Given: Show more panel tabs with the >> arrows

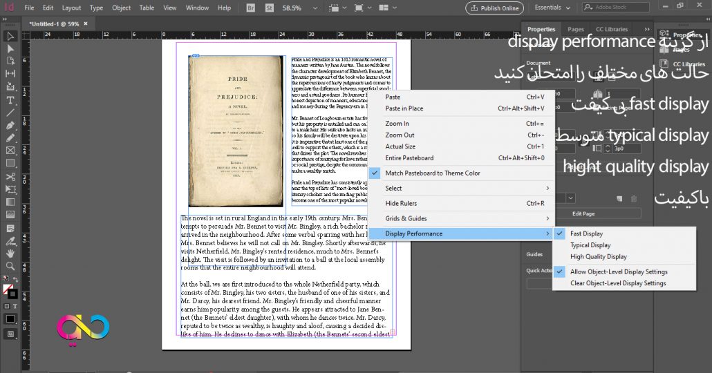Looking at the screenshot, I should click(646, 29).
